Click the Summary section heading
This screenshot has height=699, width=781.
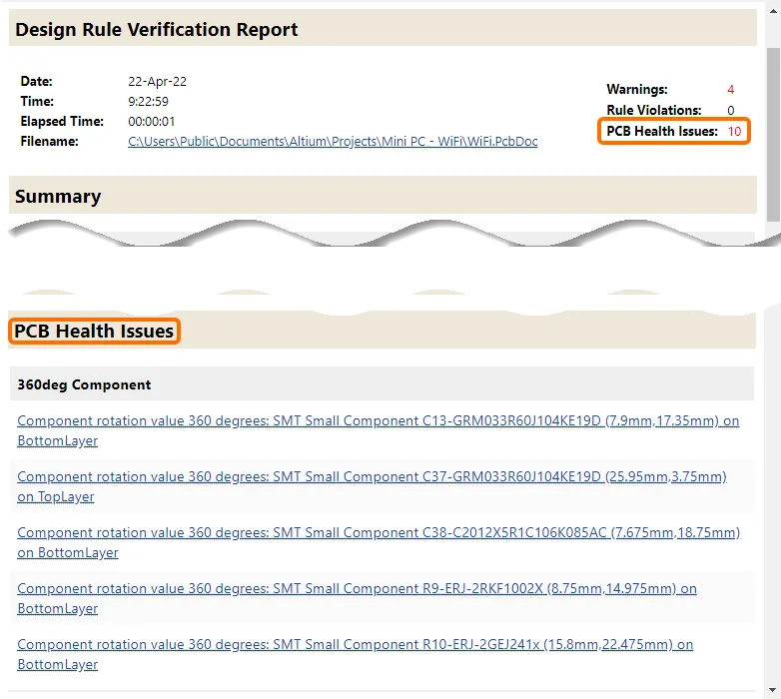58,196
